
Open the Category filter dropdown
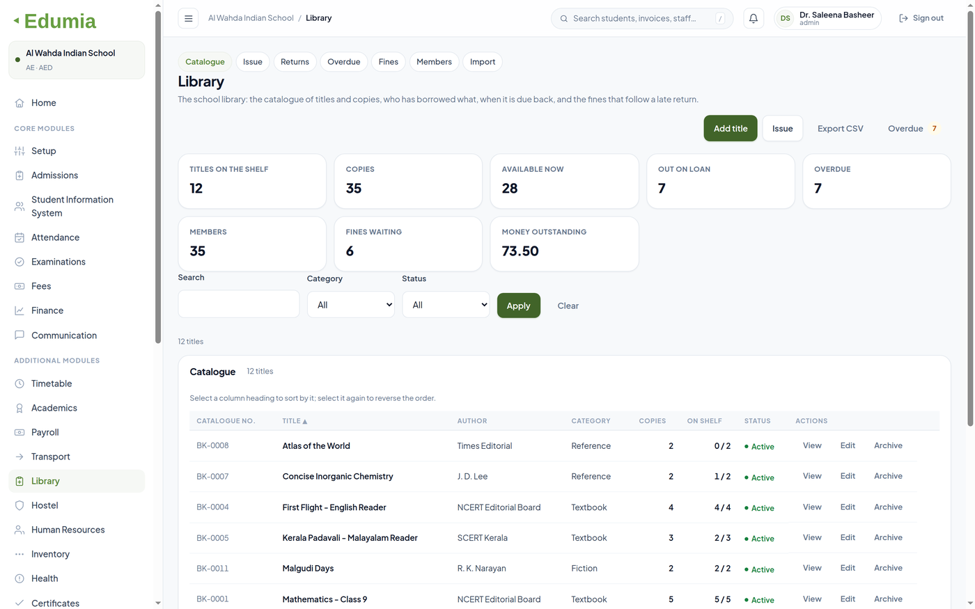(x=351, y=305)
